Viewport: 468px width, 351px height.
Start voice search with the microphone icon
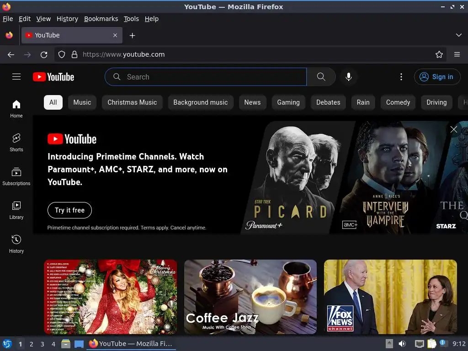click(x=349, y=77)
